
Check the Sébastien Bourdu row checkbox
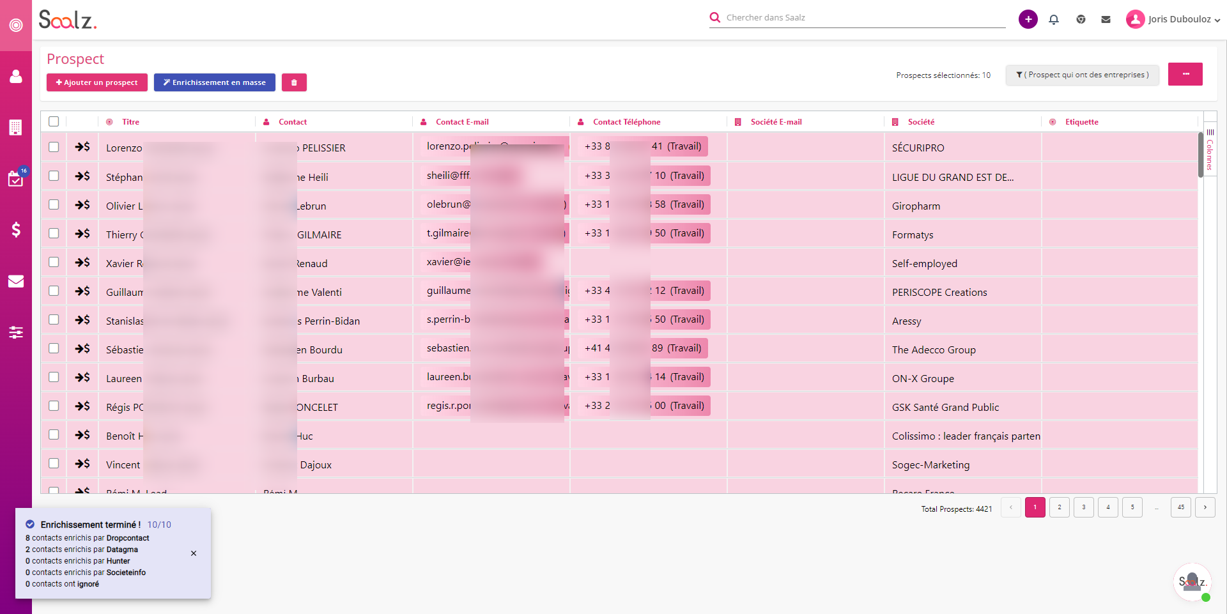coord(54,348)
